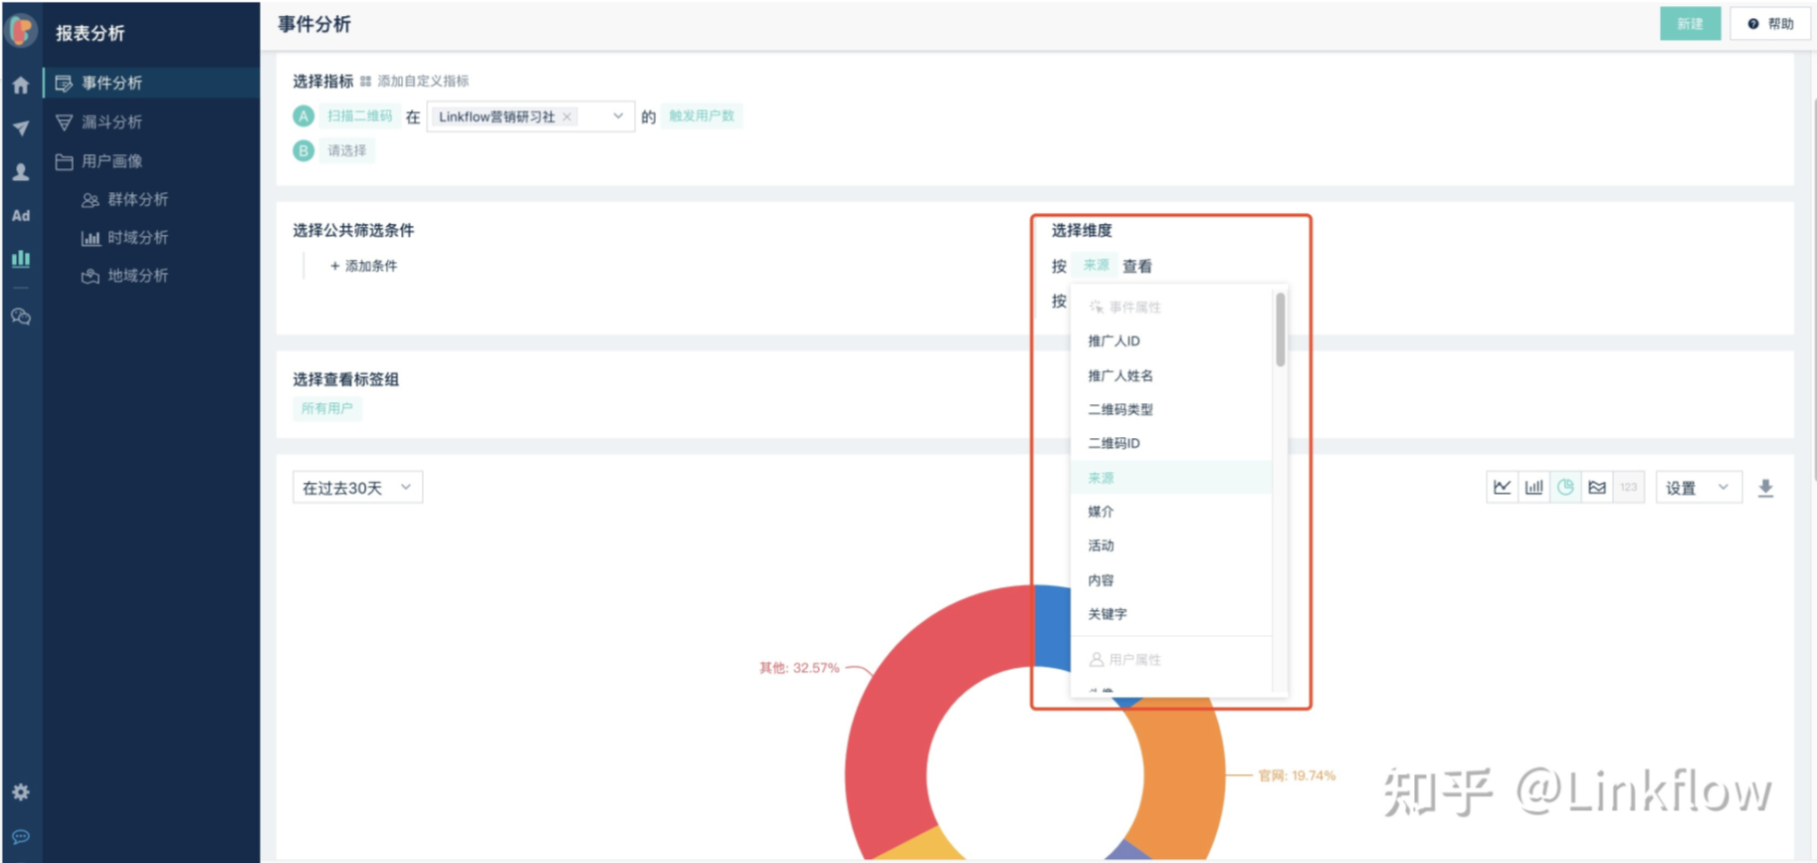Select indicator A circle badge
Viewport: 1817px width, 863px height.
click(303, 116)
